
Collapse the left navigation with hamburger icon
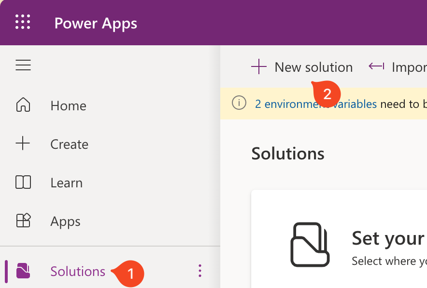(23, 65)
